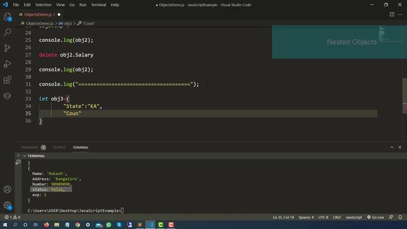The image size is (407, 229).
Task: Expand the arrow left of TERMINAL header
Action: [18, 155]
